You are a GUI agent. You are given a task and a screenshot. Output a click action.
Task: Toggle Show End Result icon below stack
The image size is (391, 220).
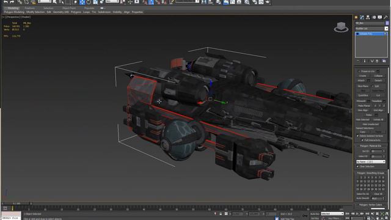[x=365, y=61]
